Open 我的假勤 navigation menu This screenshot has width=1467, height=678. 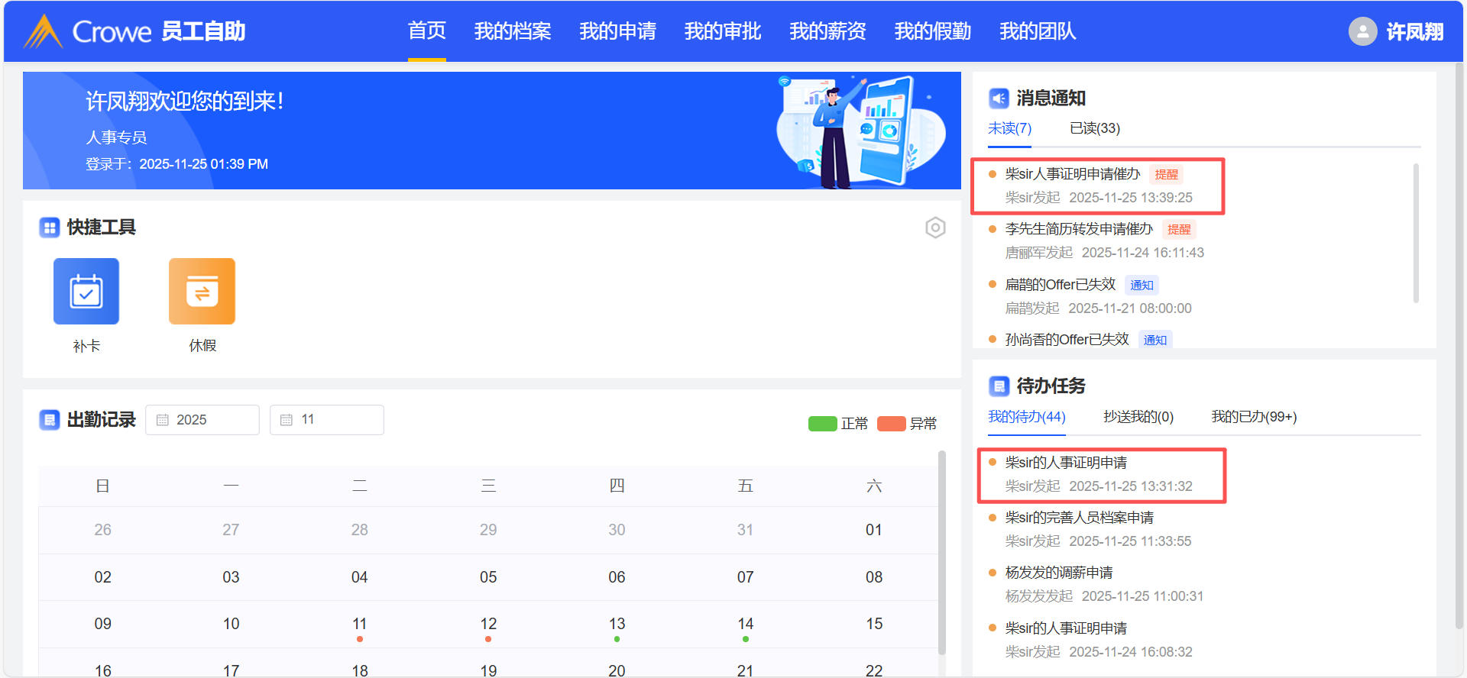(x=932, y=31)
